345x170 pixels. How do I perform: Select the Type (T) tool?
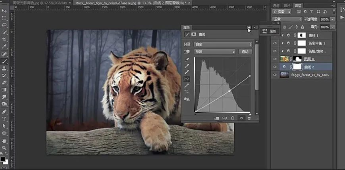(x=4, y=119)
